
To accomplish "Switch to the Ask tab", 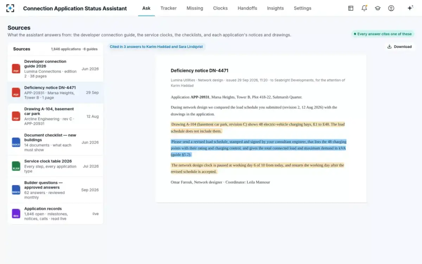I will point(146,8).
